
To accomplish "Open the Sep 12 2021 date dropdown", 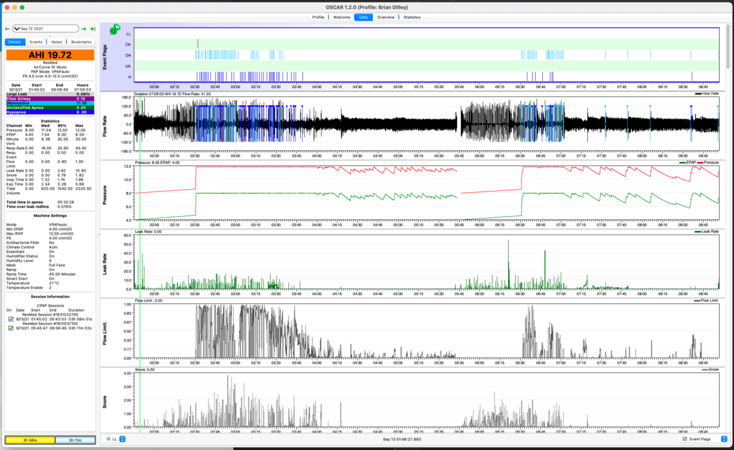I will [x=18, y=28].
